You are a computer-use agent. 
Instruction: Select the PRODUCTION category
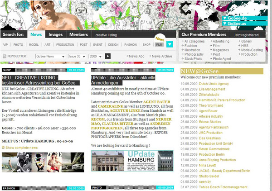(65, 45)
